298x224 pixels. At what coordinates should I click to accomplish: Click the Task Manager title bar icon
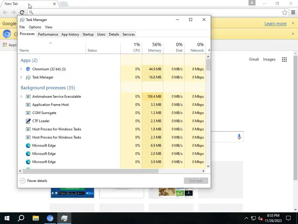22,20
